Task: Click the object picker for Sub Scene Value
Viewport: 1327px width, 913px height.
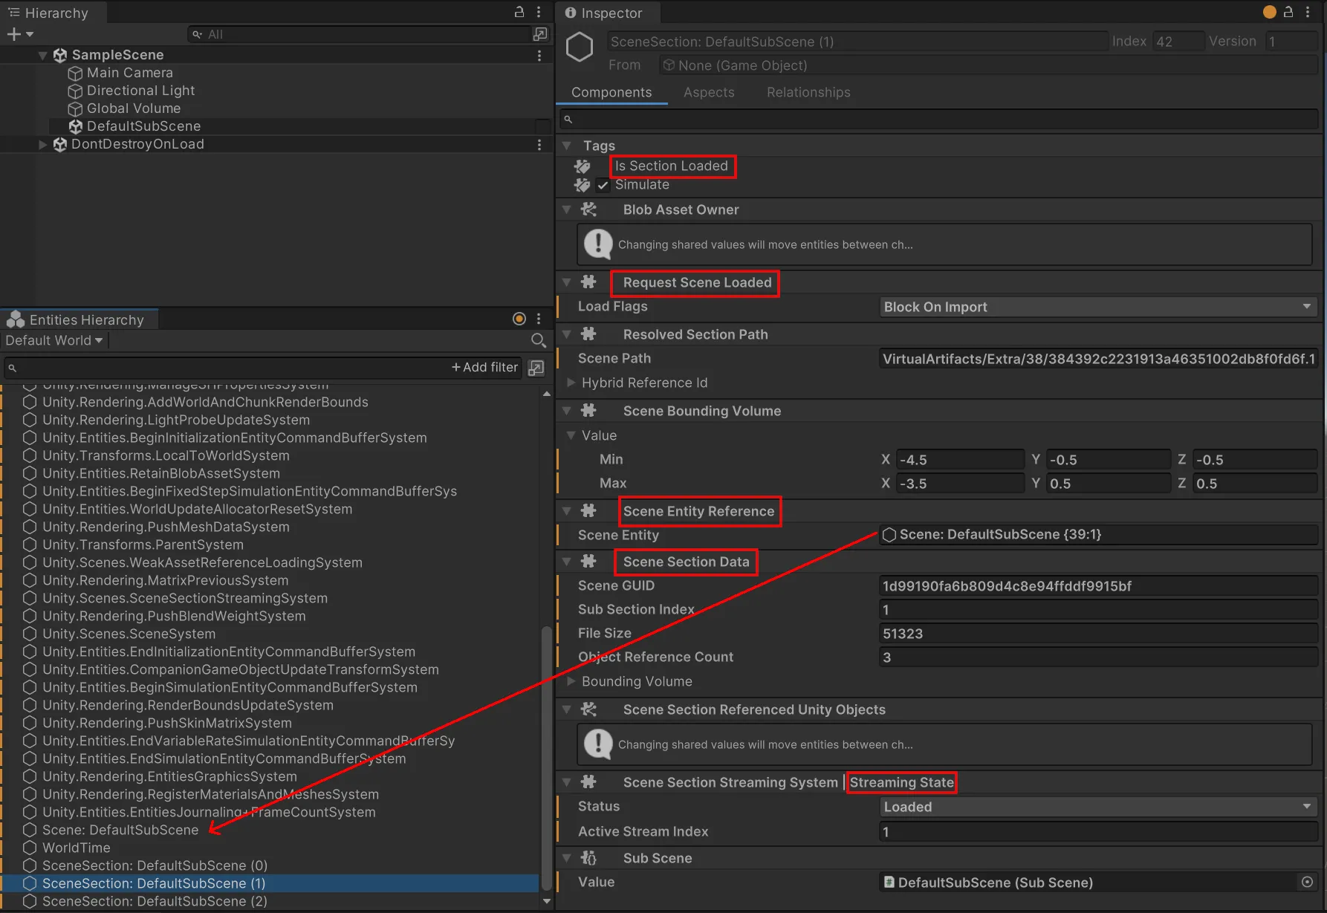Action: 1307,882
